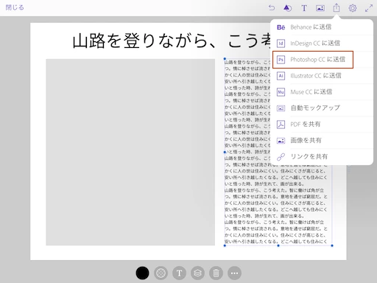The width and height of the screenshot is (377, 283).
Task: Click the bottom-center text frame handle
Action: coord(278,245)
